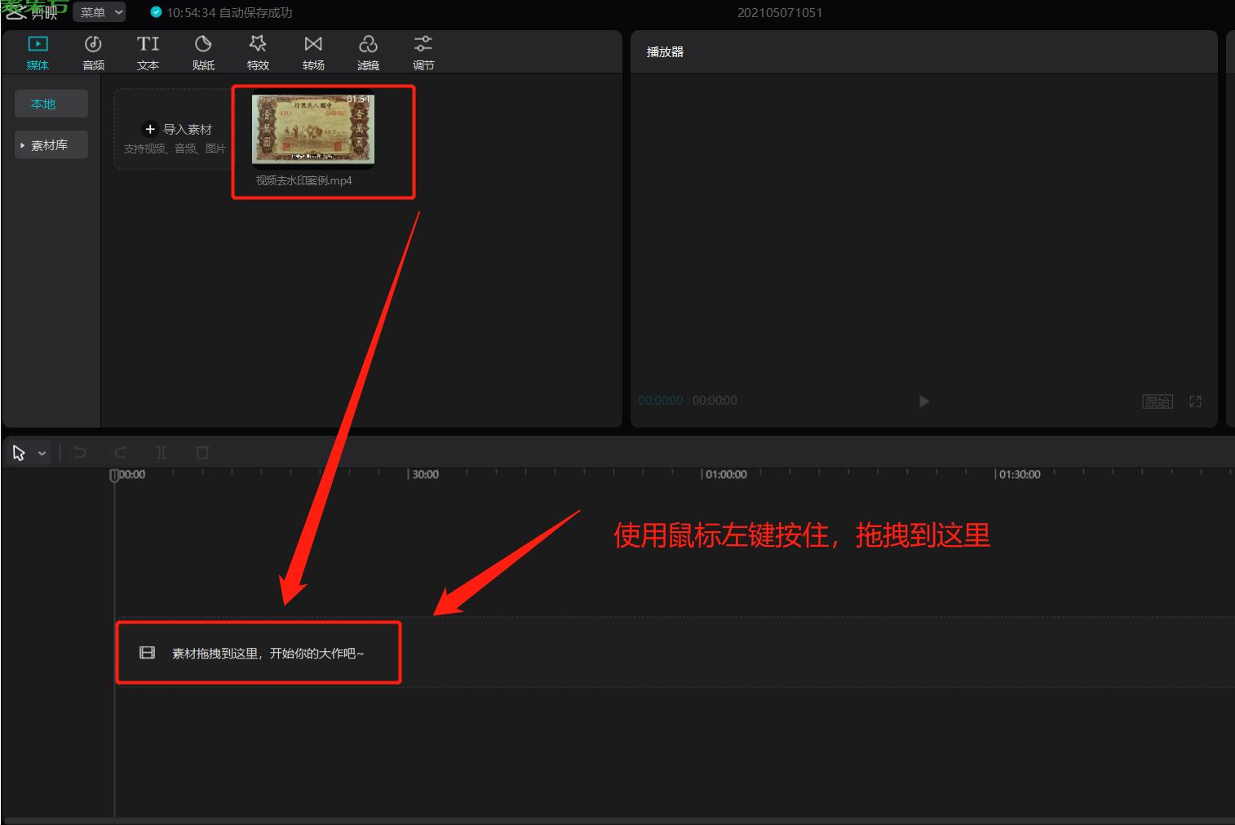Open the 滤镜 (Filters) panel
Image resolution: width=1235 pixels, height=825 pixels.
[x=368, y=52]
